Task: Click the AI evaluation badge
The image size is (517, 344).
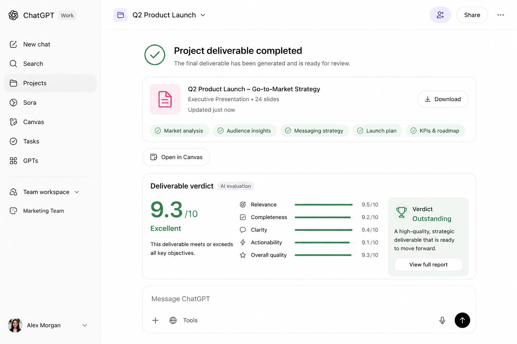Action: pyautogui.click(x=236, y=186)
